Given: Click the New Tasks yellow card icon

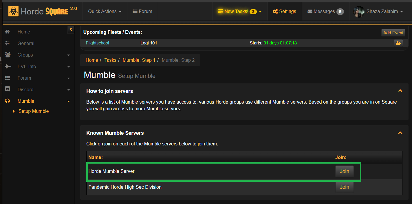Looking at the screenshot, I should click(x=221, y=11).
